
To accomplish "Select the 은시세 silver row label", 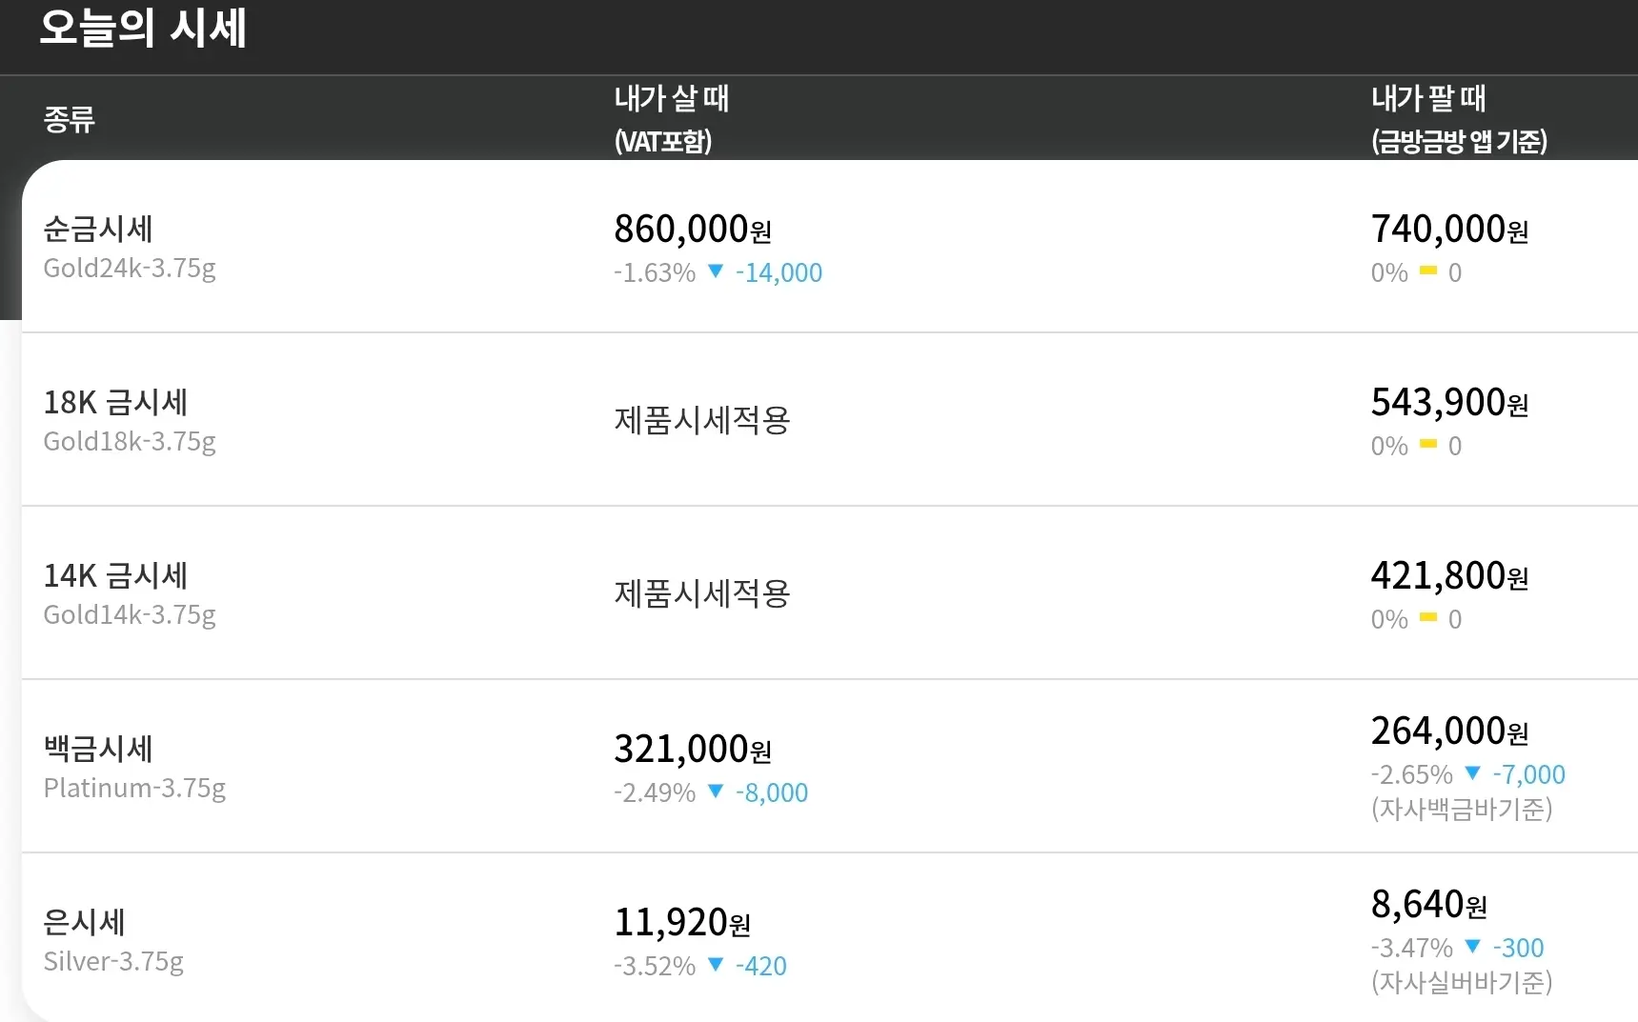I will coord(85,922).
